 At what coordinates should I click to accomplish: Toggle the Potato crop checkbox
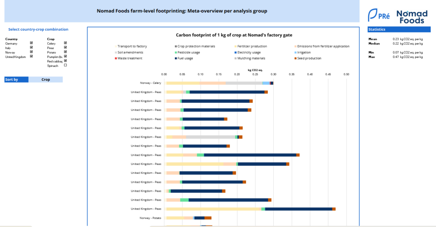point(66,52)
